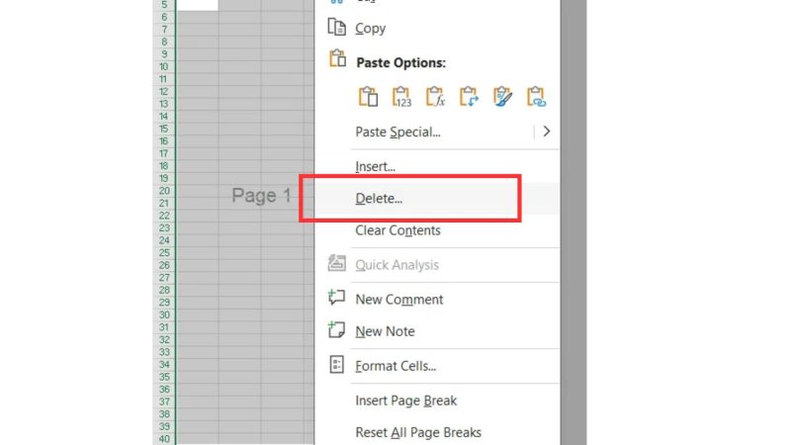Viewport: 791px width, 445px height.
Task: Click the Paste Options clipboard icon
Action: [x=337, y=58]
